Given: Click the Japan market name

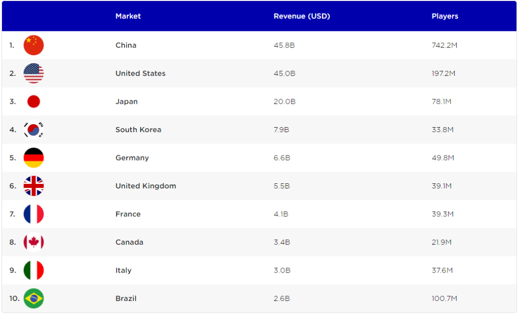Looking at the screenshot, I should (x=126, y=102).
